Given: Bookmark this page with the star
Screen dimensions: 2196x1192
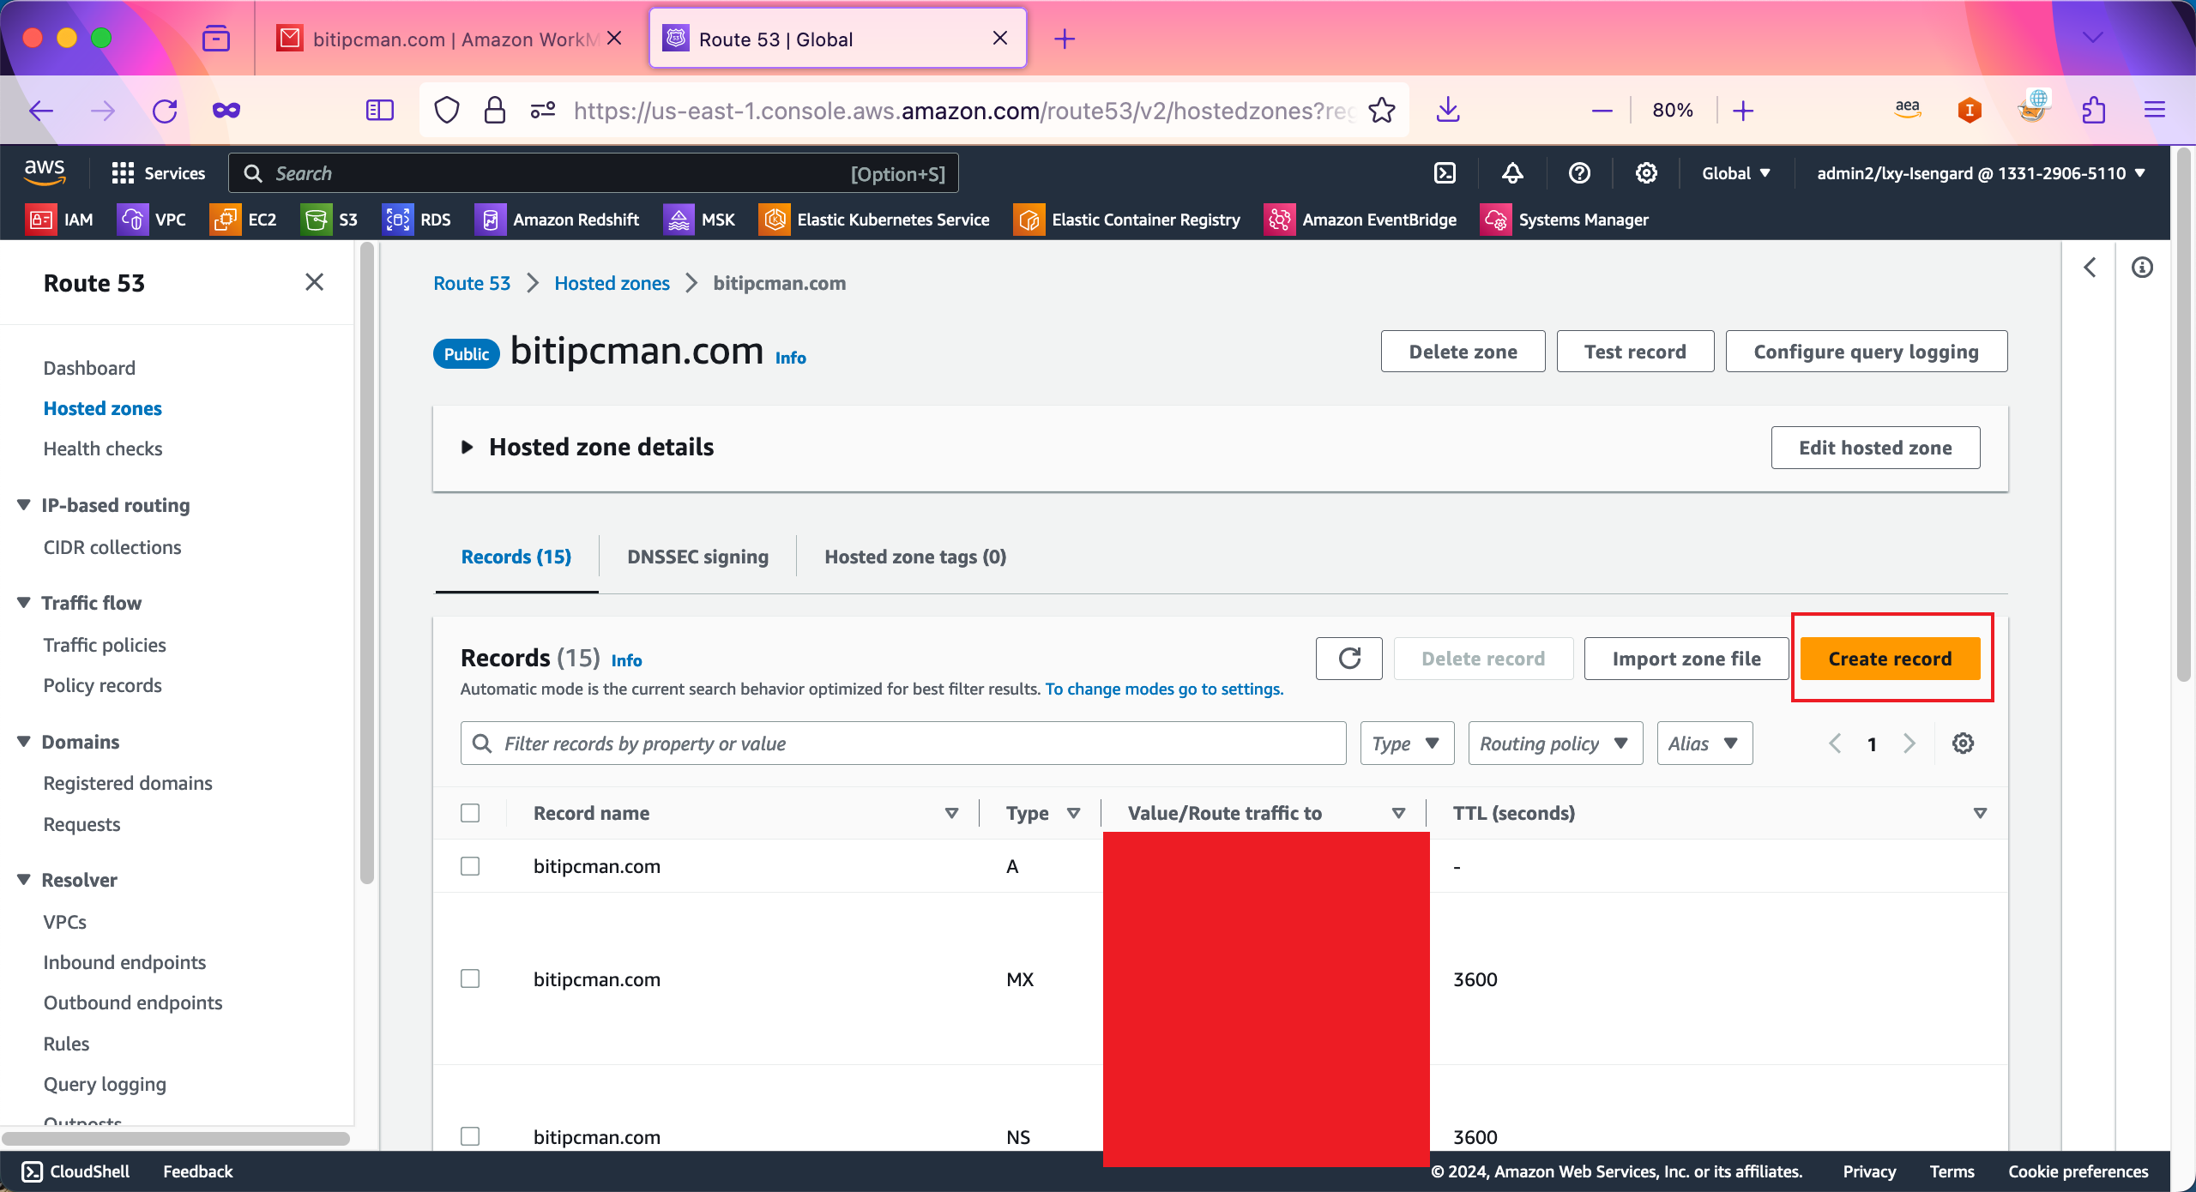Looking at the screenshot, I should [1382, 110].
